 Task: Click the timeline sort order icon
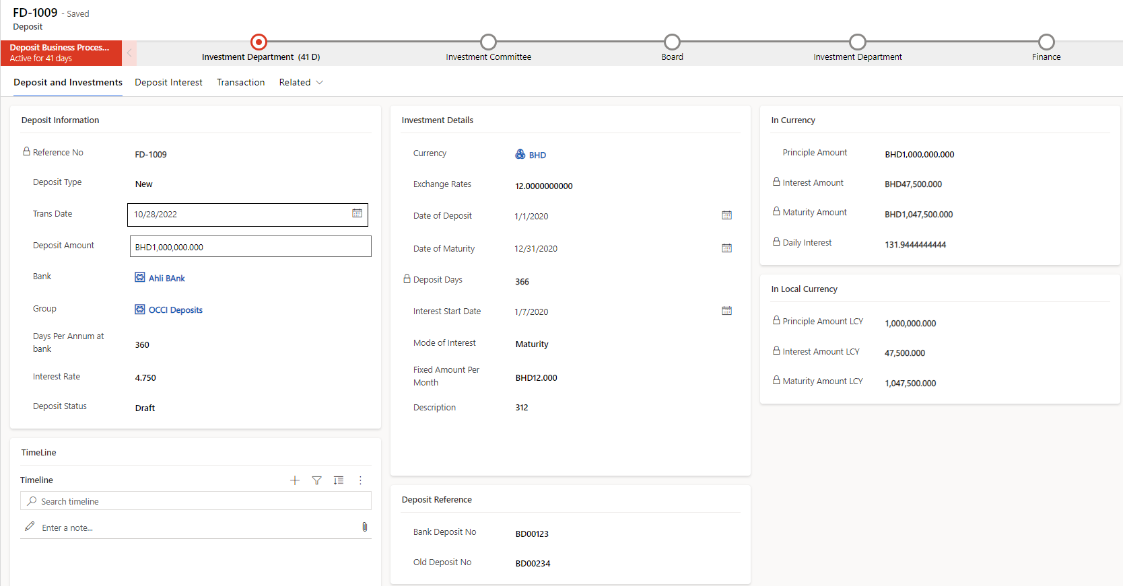(x=339, y=480)
